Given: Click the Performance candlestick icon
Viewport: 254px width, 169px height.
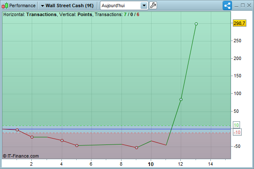Looking at the screenshot, I should 5,5.
